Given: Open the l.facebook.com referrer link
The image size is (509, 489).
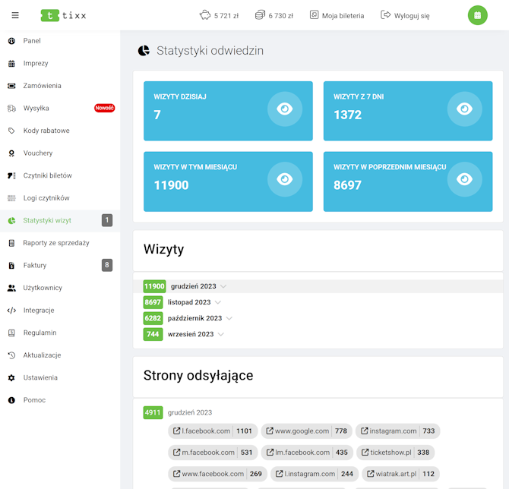Looking at the screenshot, I should [x=206, y=431].
